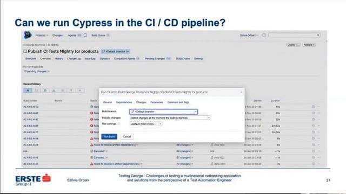346x194 pixels.
Task: Expand the 13 pending changes link
Action: tap(36, 72)
